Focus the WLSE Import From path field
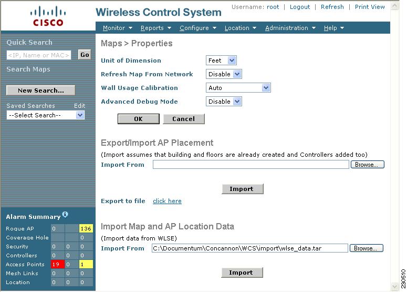 249,248
